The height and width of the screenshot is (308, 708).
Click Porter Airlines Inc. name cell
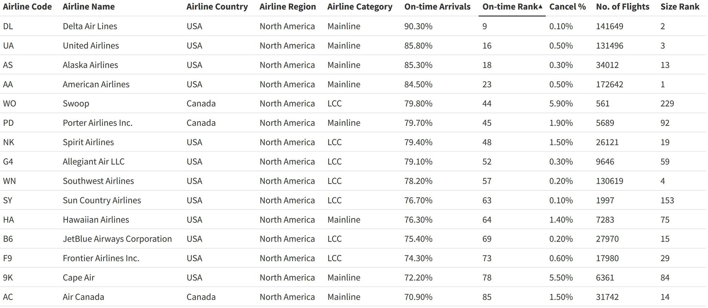(97, 123)
